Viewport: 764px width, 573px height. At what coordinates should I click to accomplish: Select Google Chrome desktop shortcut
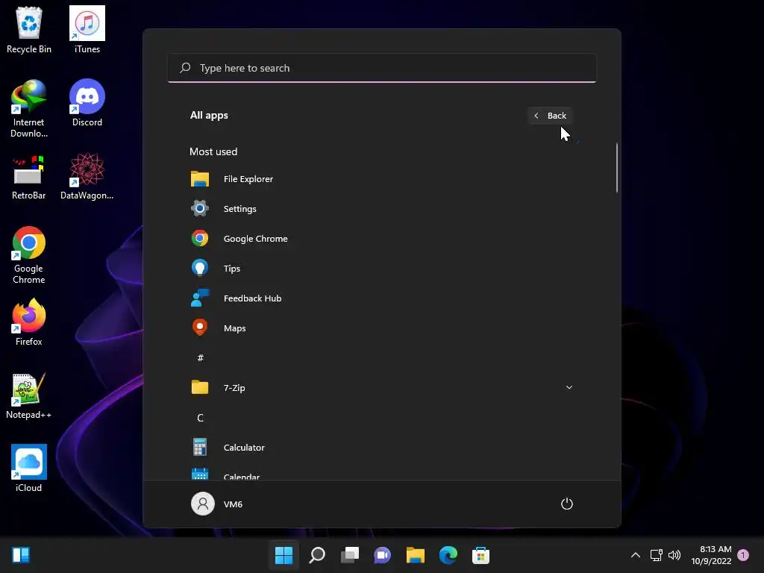[29, 255]
